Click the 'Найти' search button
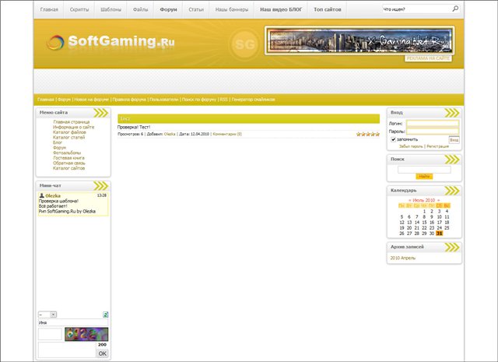The width and height of the screenshot is (498, 362). pyautogui.click(x=424, y=177)
